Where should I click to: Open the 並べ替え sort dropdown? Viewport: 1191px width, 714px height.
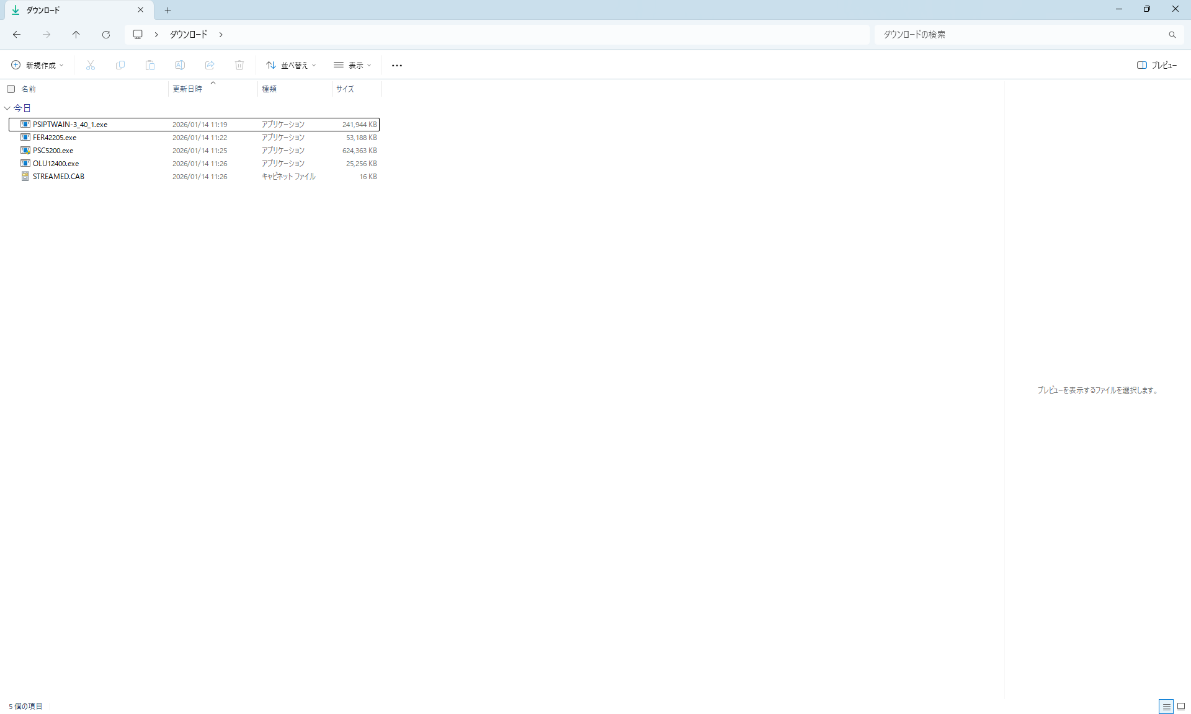pyautogui.click(x=291, y=65)
